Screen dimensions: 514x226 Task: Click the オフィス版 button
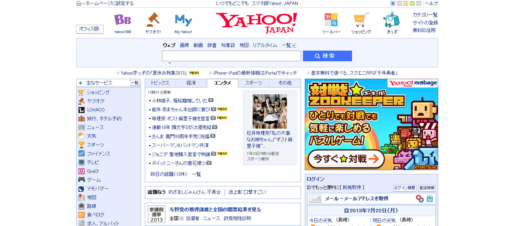point(90,29)
